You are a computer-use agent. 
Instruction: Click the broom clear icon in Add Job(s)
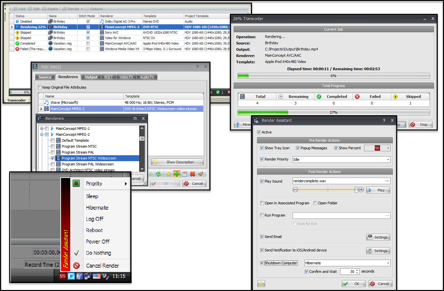coord(201,174)
